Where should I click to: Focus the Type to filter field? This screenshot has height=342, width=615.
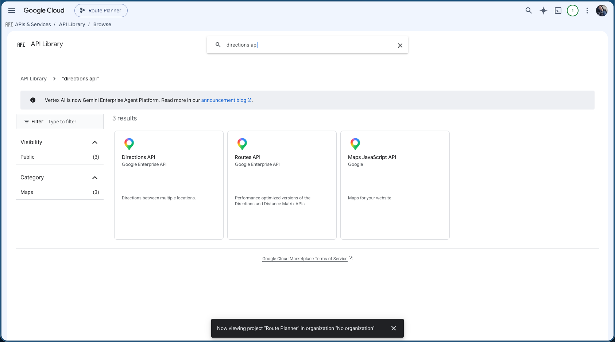coord(74,122)
